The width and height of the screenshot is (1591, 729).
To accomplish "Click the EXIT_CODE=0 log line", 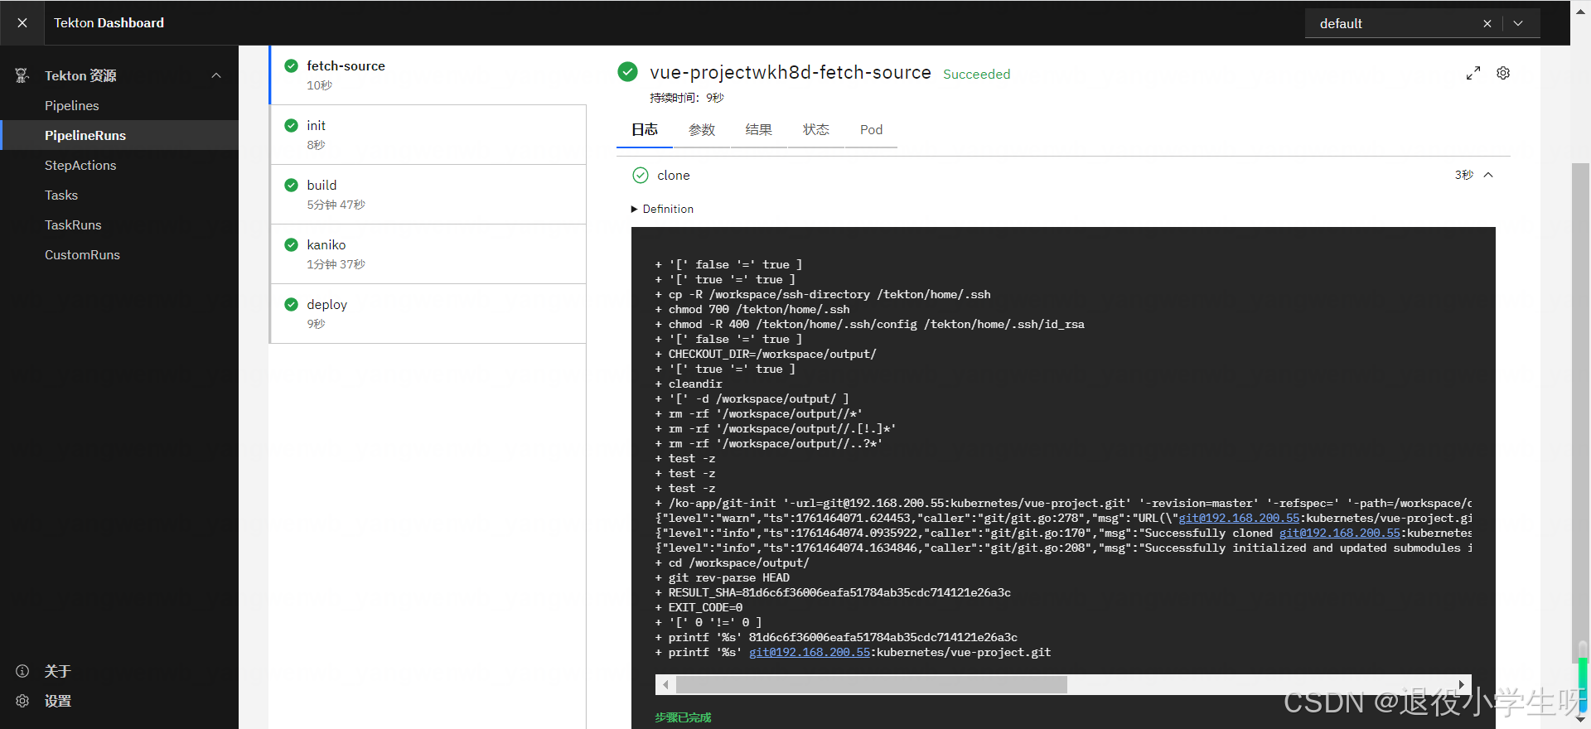I will coord(699,608).
